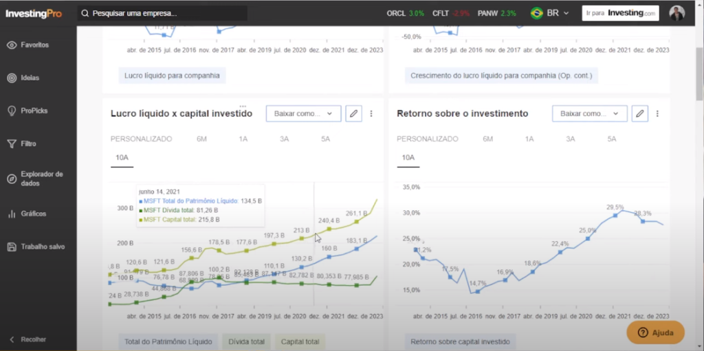704x351 pixels.
Task: Select the 6M range on Retorno chart
Action: (487, 139)
